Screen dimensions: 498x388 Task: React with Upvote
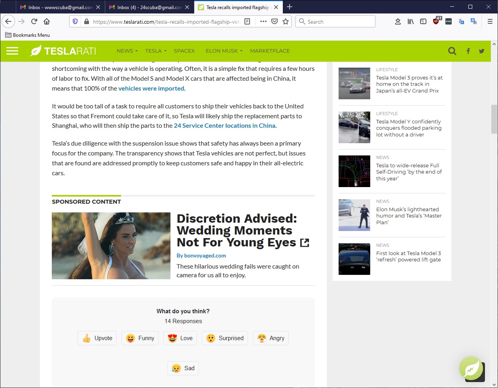[x=97, y=338]
